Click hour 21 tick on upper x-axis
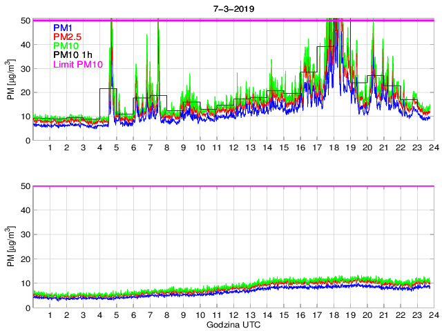Image resolution: width=442 pixels, height=331 pixels. tap(384, 148)
